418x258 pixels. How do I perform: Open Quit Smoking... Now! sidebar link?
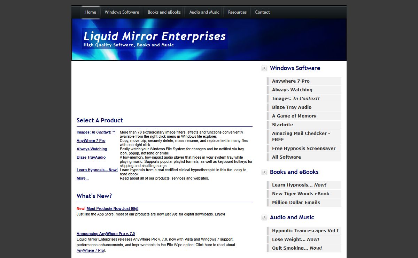pyautogui.click(x=304, y=248)
